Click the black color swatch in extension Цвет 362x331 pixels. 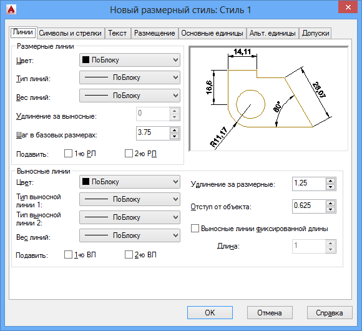[86, 182]
